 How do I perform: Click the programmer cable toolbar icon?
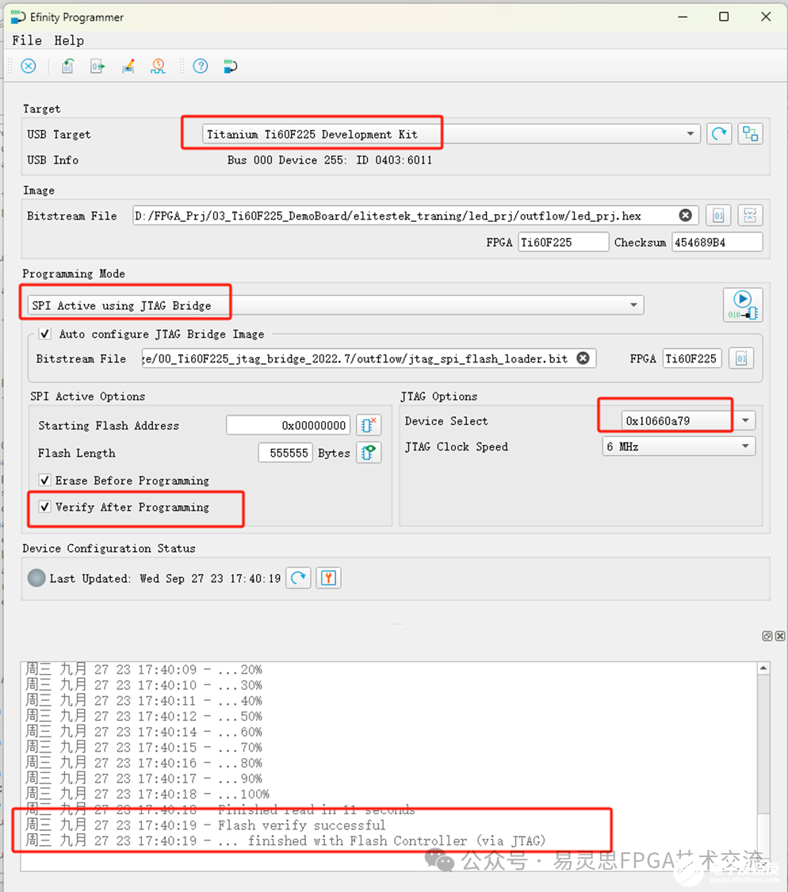pyautogui.click(x=231, y=67)
